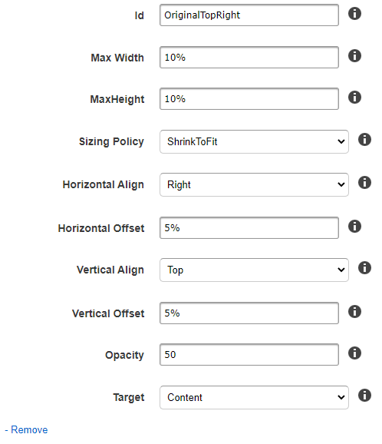Show help for Vertical Align
Screen dimensions: 382x444
coord(364,268)
